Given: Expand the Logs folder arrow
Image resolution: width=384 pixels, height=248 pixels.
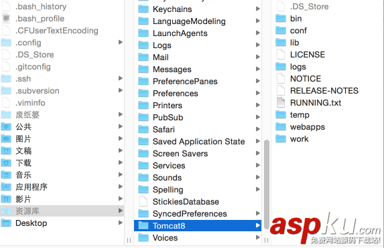Looking at the screenshot, I should pyautogui.click(x=257, y=45).
